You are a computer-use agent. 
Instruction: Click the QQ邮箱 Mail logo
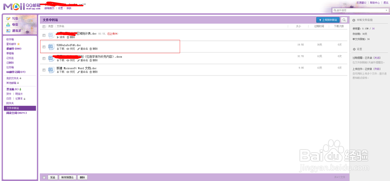point(21,7)
